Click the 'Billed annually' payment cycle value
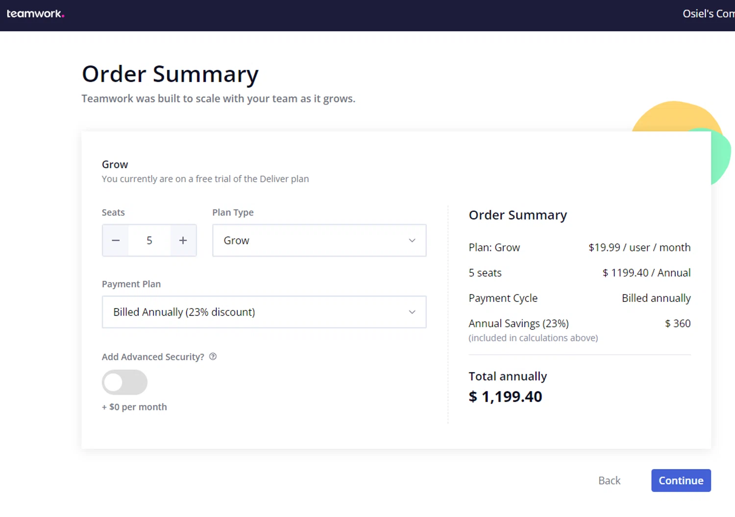This screenshot has height=517, width=735. (656, 298)
